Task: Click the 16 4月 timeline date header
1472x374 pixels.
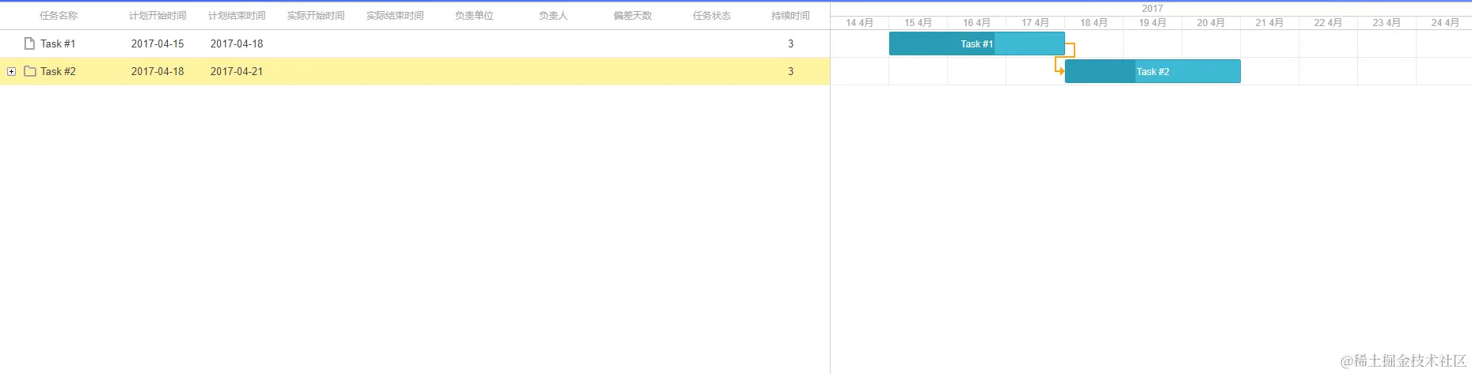Action: click(976, 23)
